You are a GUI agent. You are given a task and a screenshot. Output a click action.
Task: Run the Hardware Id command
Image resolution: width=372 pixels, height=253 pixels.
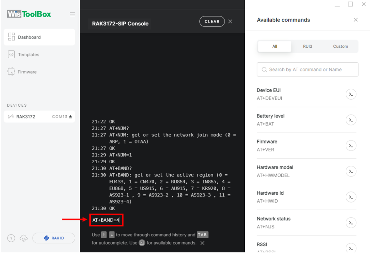point(351,197)
